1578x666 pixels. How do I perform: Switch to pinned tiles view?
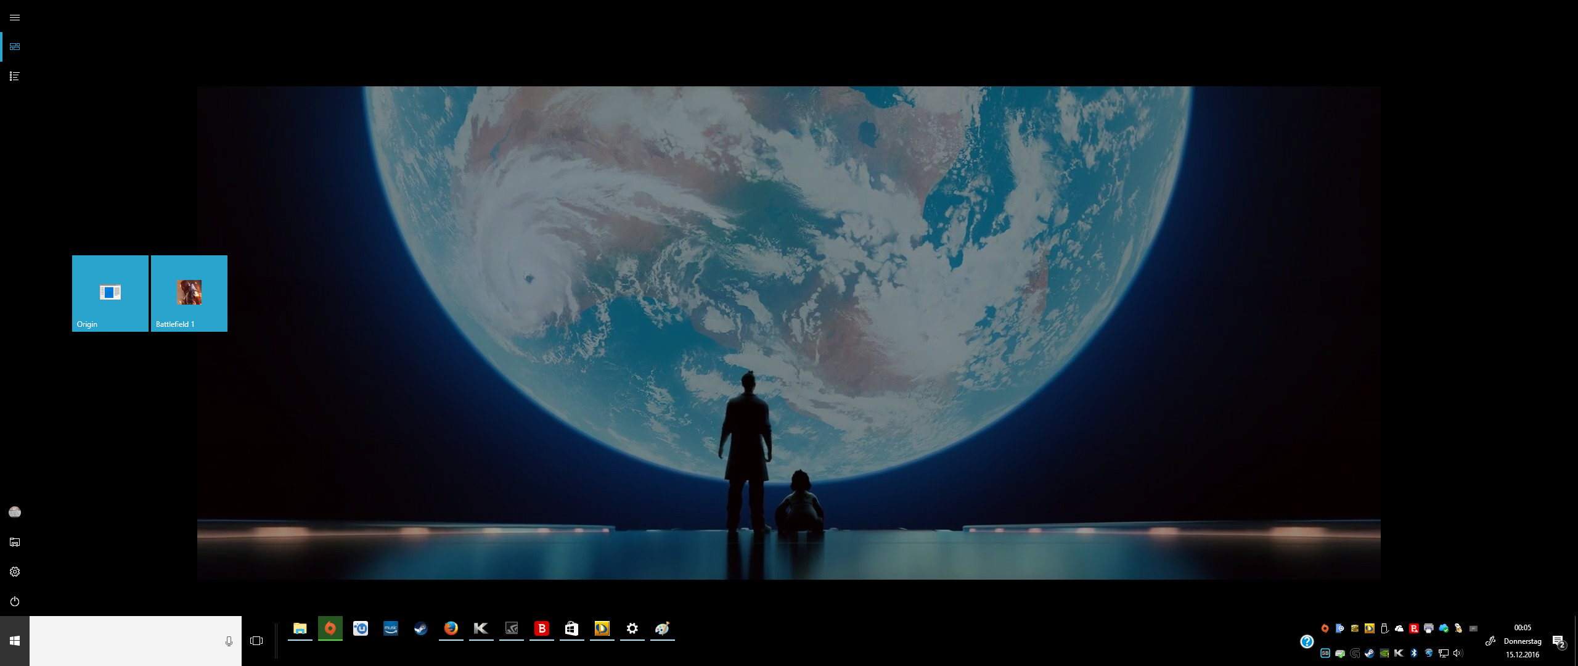tap(15, 47)
